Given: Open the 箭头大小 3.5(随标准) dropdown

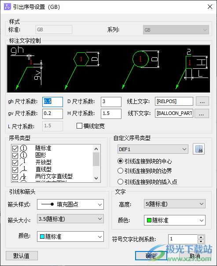Looking at the screenshot, I should point(70,219).
